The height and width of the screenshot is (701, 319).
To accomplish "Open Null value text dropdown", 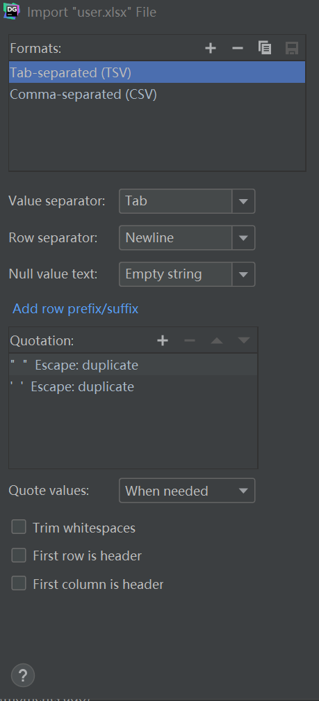I will pyautogui.click(x=187, y=274).
